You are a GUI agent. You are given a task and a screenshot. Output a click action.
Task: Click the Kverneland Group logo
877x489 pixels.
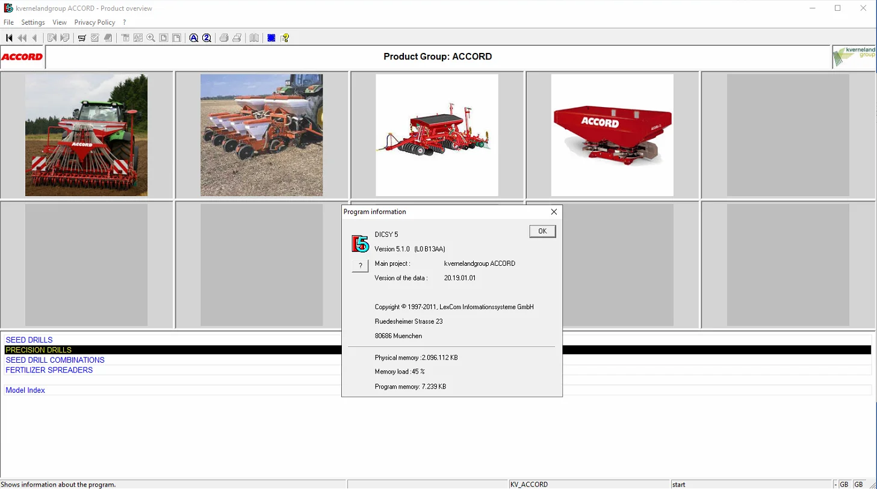pos(854,57)
